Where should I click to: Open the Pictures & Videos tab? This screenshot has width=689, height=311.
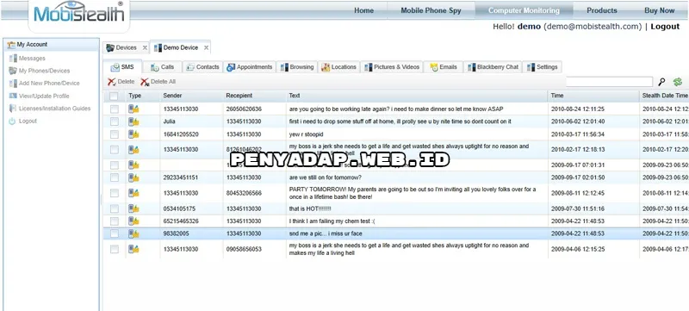tap(392, 67)
